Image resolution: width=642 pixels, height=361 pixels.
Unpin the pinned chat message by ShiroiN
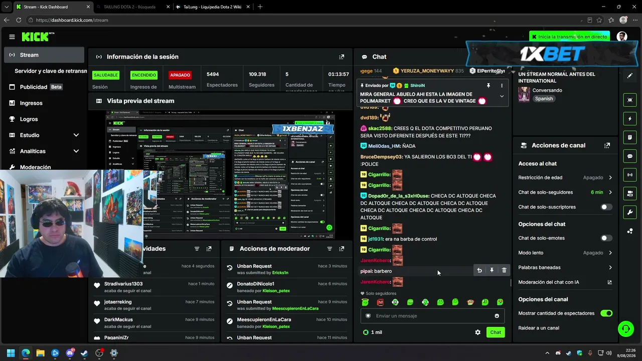488,86
